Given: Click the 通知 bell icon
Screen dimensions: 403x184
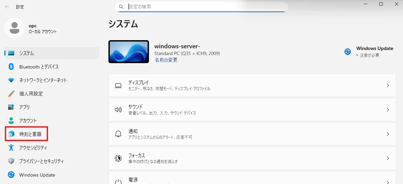Looking at the screenshot, I should click(x=118, y=134).
